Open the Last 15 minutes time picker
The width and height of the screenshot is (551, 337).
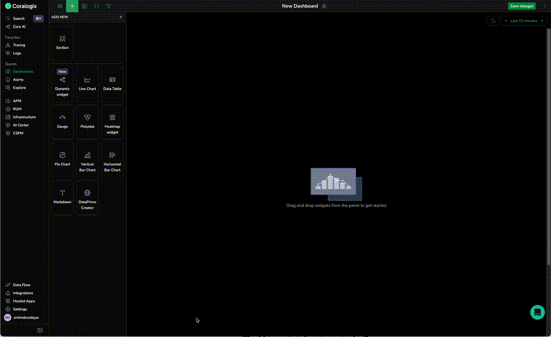[523, 21]
